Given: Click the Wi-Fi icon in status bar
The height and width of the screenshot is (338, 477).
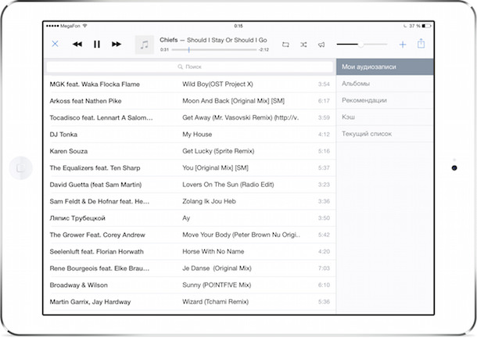Looking at the screenshot, I should tap(85, 26).
